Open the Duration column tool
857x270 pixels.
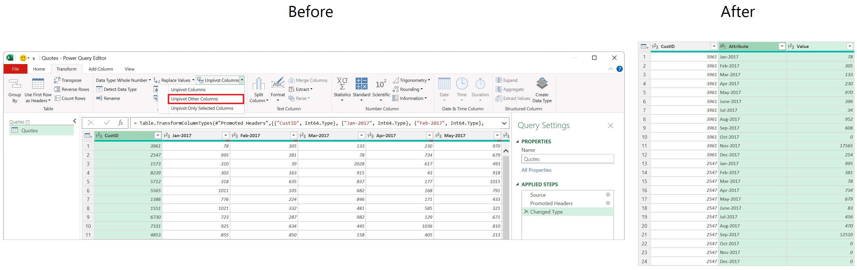[x=480, y=89]
